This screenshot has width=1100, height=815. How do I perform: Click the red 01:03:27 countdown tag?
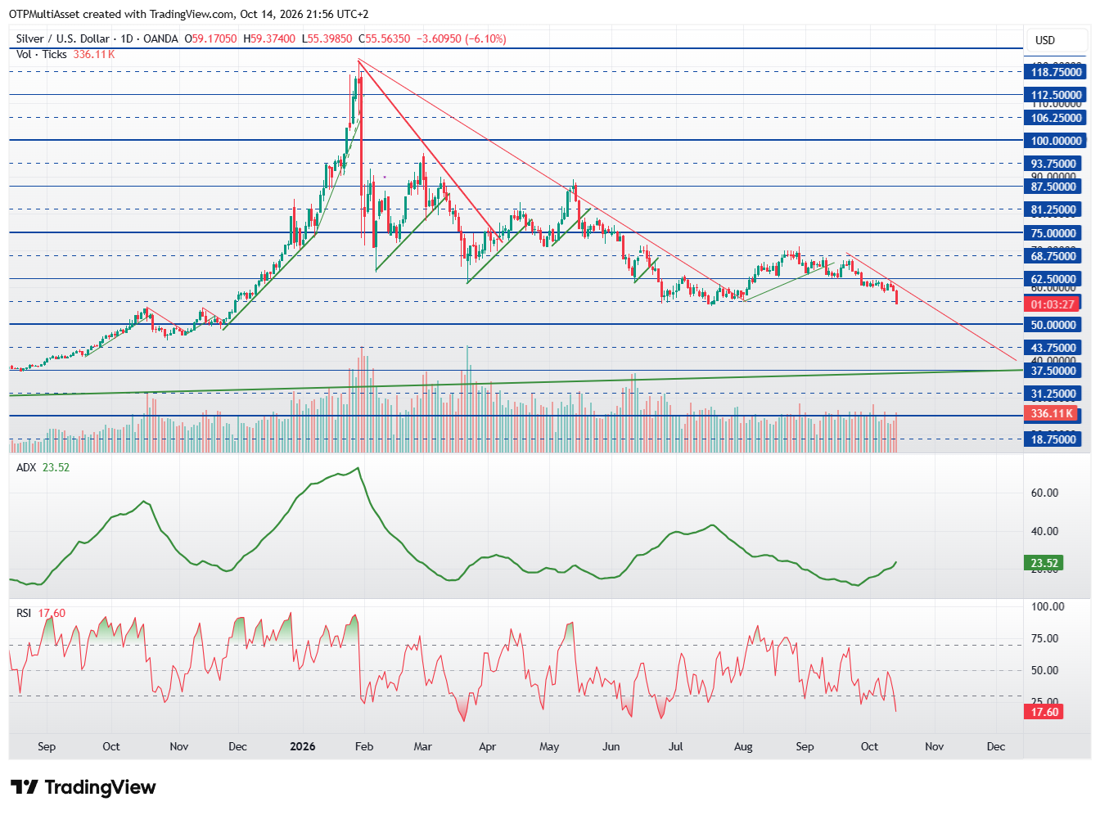(1053, 304)
